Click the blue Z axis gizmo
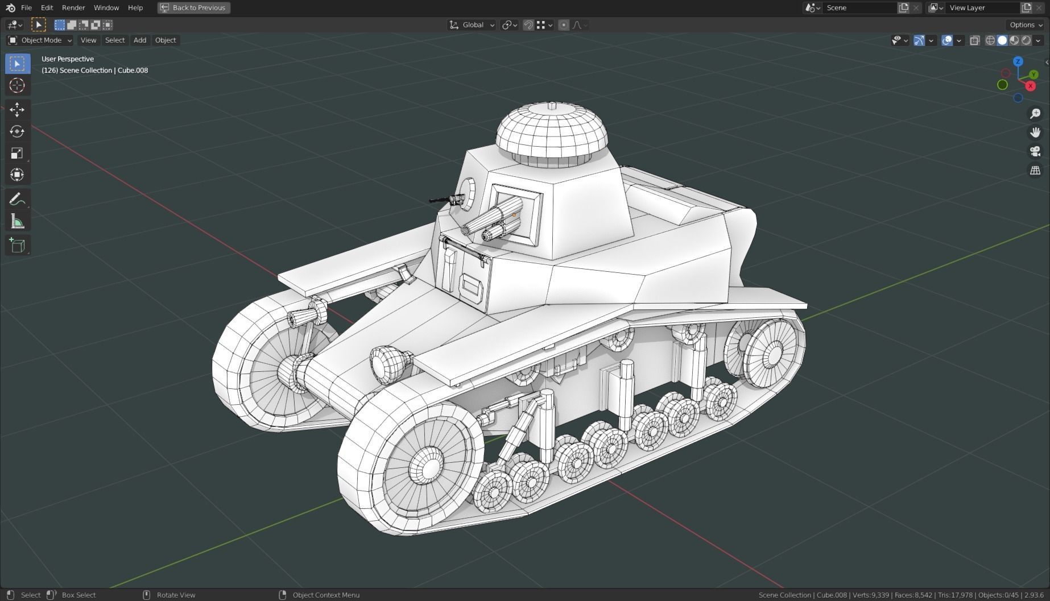1050x601 pixels. [1018, 61]
